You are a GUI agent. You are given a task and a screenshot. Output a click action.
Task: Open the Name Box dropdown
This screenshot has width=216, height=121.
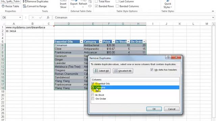coord(20,17)
